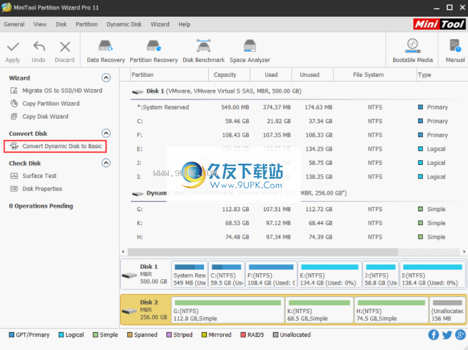Image resolution: width=468 pixels, height=350 pixels.
Task: Open the Twitter share icon
Action: 447,335
